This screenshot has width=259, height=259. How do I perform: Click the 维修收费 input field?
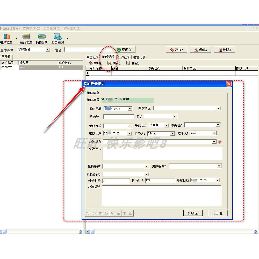pyautogui.click(x=116, y=181)
